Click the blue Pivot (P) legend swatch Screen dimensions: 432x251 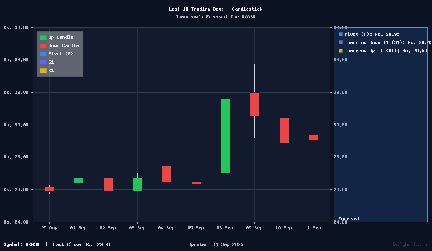[x=43, y=54]
